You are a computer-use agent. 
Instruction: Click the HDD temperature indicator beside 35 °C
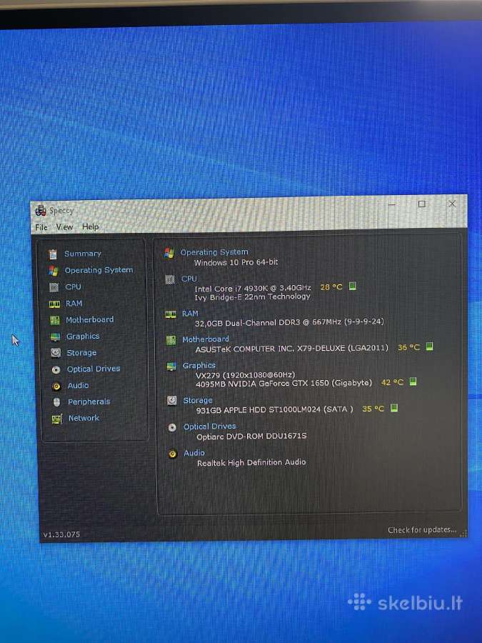tap(394, 408)
